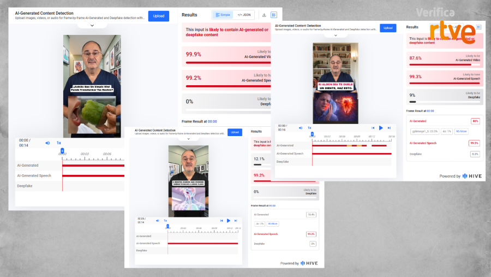Viewport: 491px width, 277px height.
Task: Expand the 95 More chip in toothache window
Action: tap(461, 131)
